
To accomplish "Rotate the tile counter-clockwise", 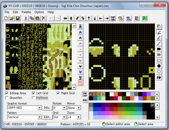I will (77, 18).
